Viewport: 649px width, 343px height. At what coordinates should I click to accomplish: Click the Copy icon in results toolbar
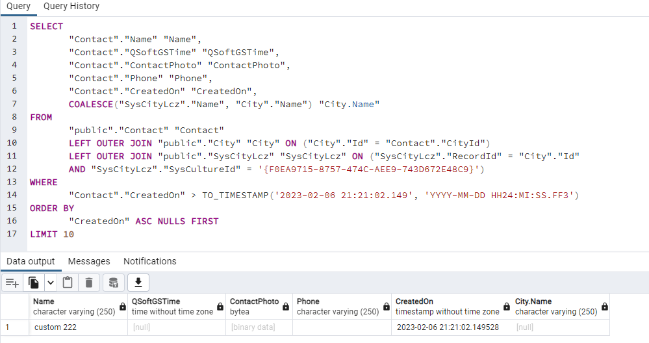34,283
